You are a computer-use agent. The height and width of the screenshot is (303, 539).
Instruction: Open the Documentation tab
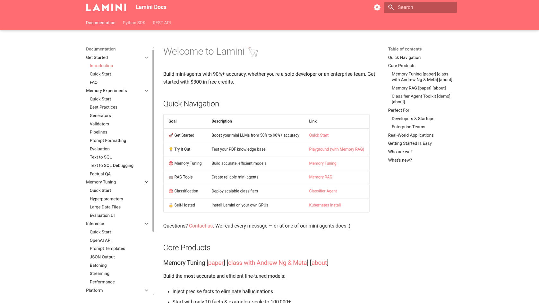101,23
